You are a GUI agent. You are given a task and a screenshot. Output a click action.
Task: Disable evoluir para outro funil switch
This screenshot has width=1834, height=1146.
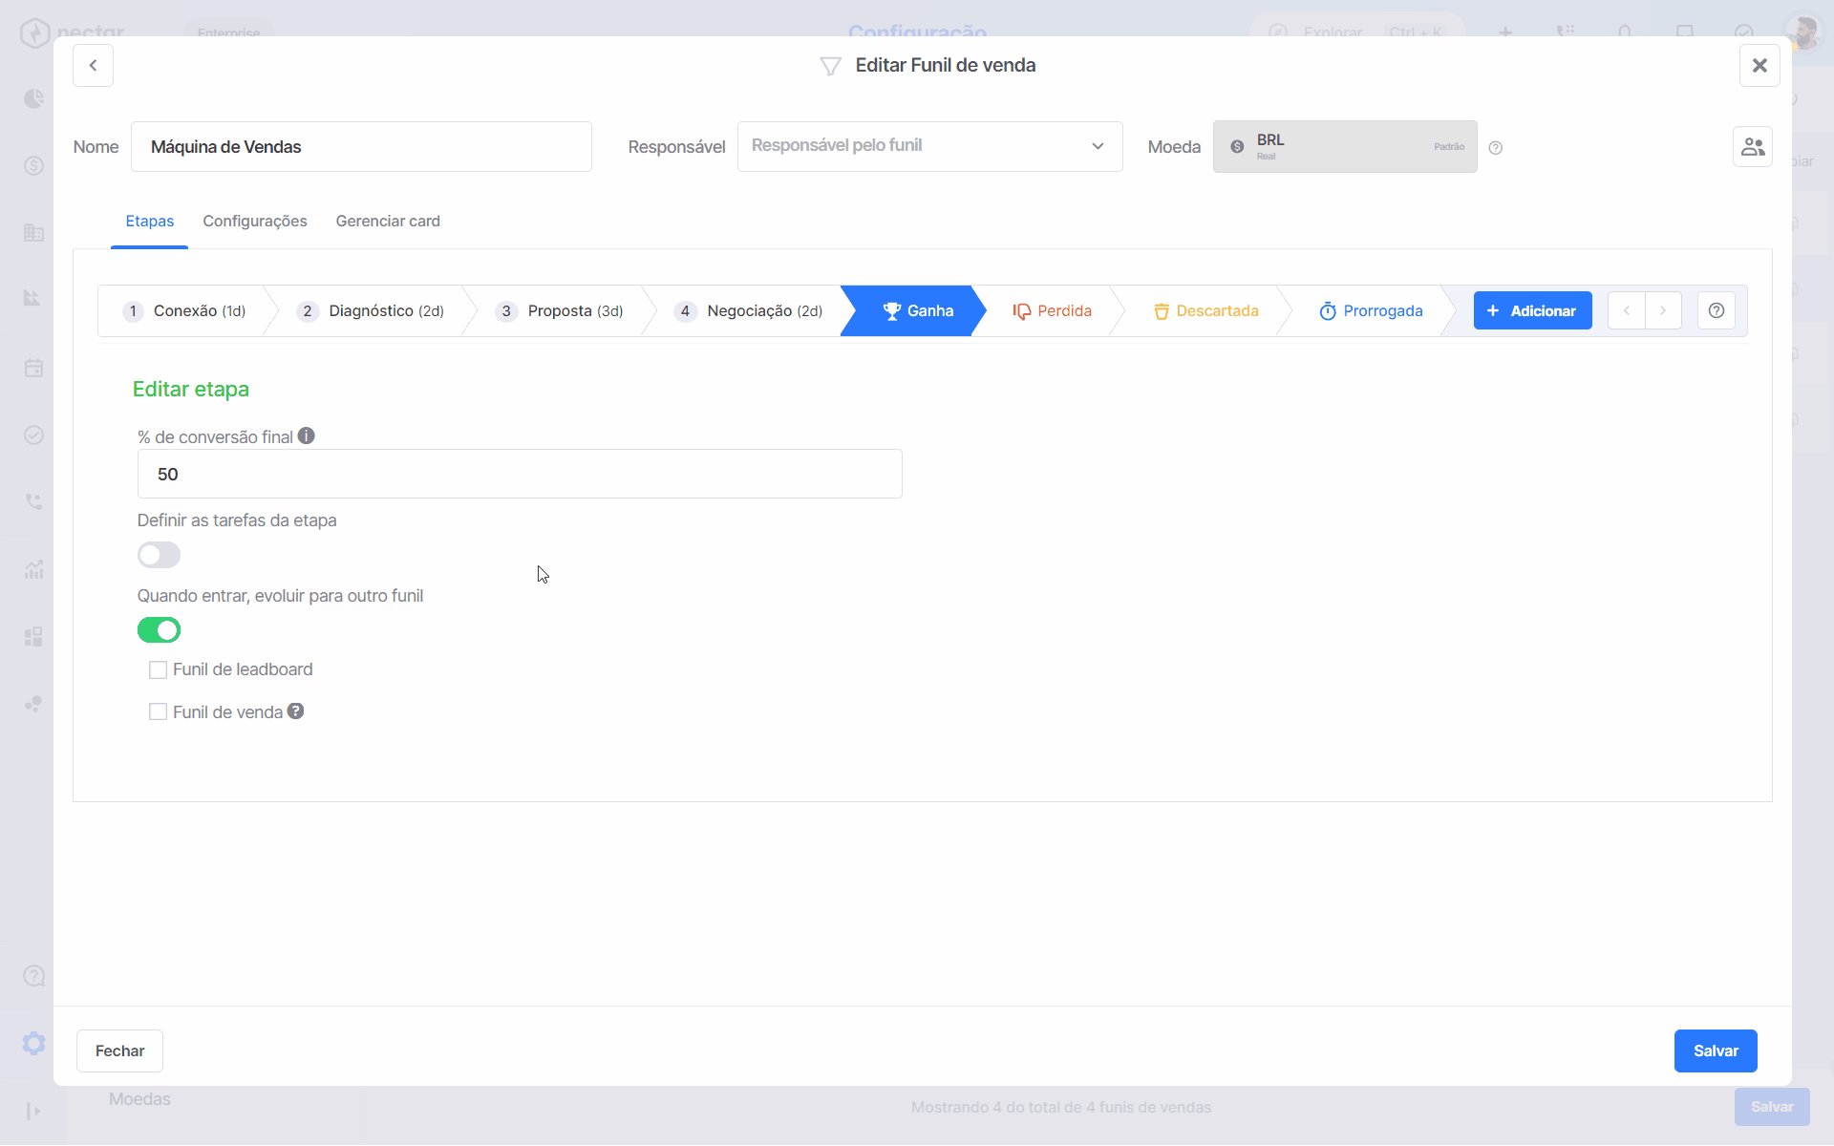159,630
